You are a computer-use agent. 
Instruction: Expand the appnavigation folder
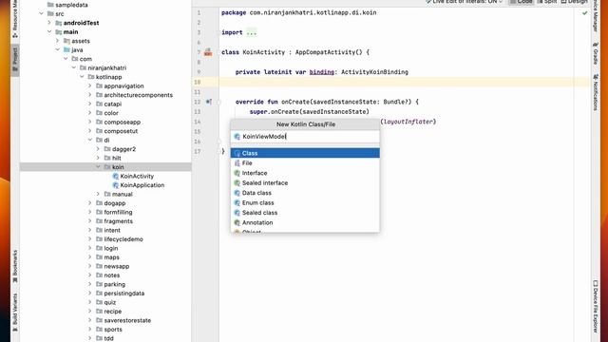(90, 86)
